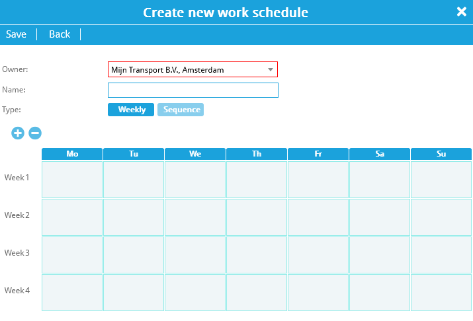
Task: Add a week with the plus icon
Action: 18,133
